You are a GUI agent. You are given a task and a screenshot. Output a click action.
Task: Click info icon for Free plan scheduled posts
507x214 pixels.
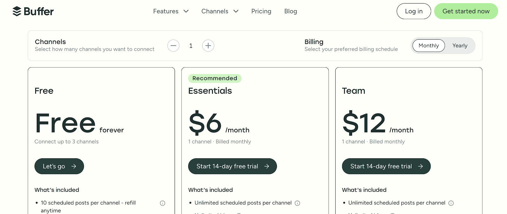click(x=163, y=203)
